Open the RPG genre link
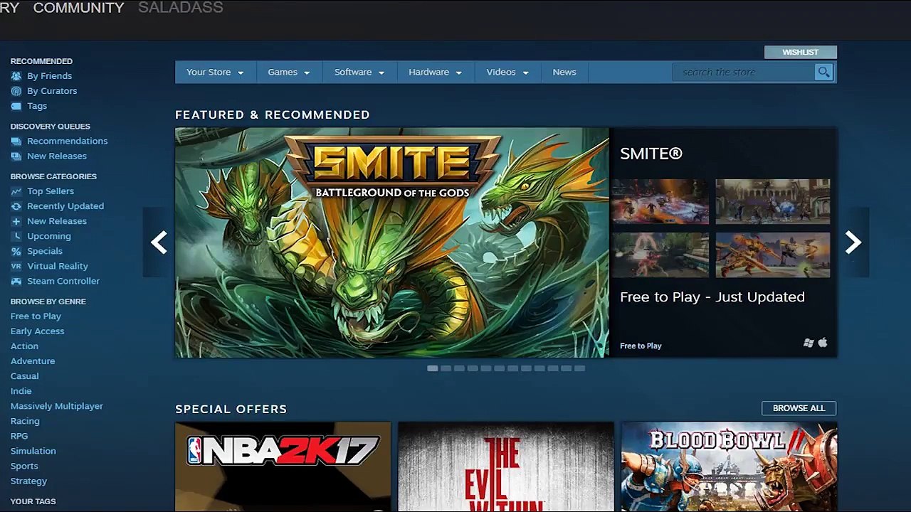This screenshot has width=911, height=512. [19, 436]
